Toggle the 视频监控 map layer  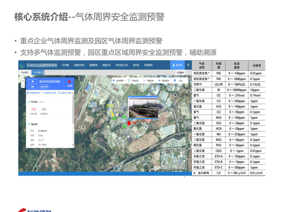point(165,80)
